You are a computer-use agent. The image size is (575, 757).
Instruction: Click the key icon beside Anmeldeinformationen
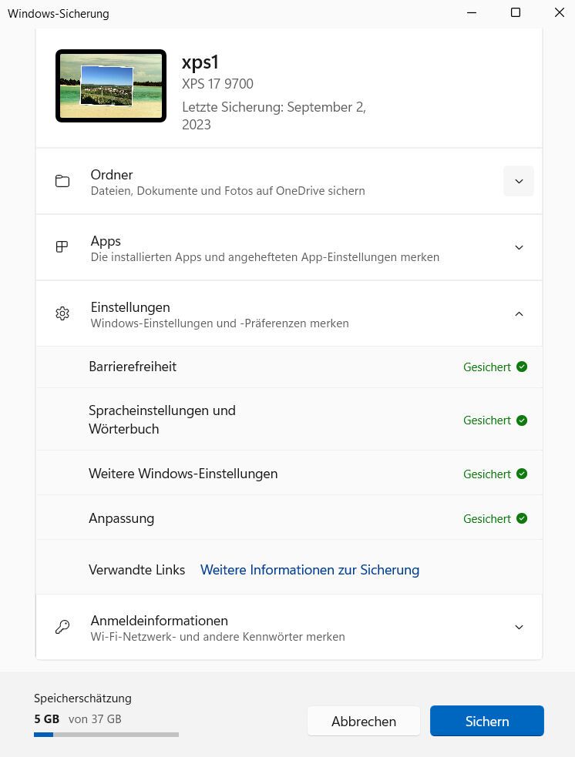(62, 627)
